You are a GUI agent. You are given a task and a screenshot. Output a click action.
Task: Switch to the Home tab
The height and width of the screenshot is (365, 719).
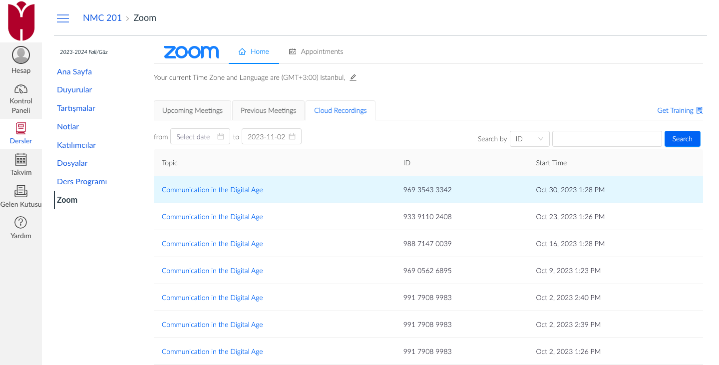click(254, 51)
